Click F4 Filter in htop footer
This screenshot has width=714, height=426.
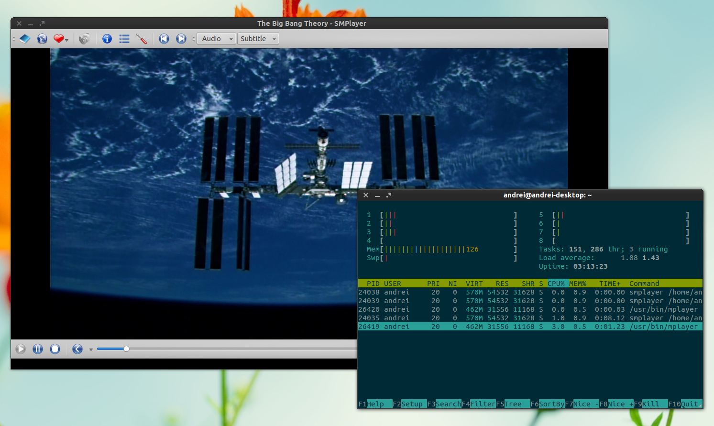479,404
